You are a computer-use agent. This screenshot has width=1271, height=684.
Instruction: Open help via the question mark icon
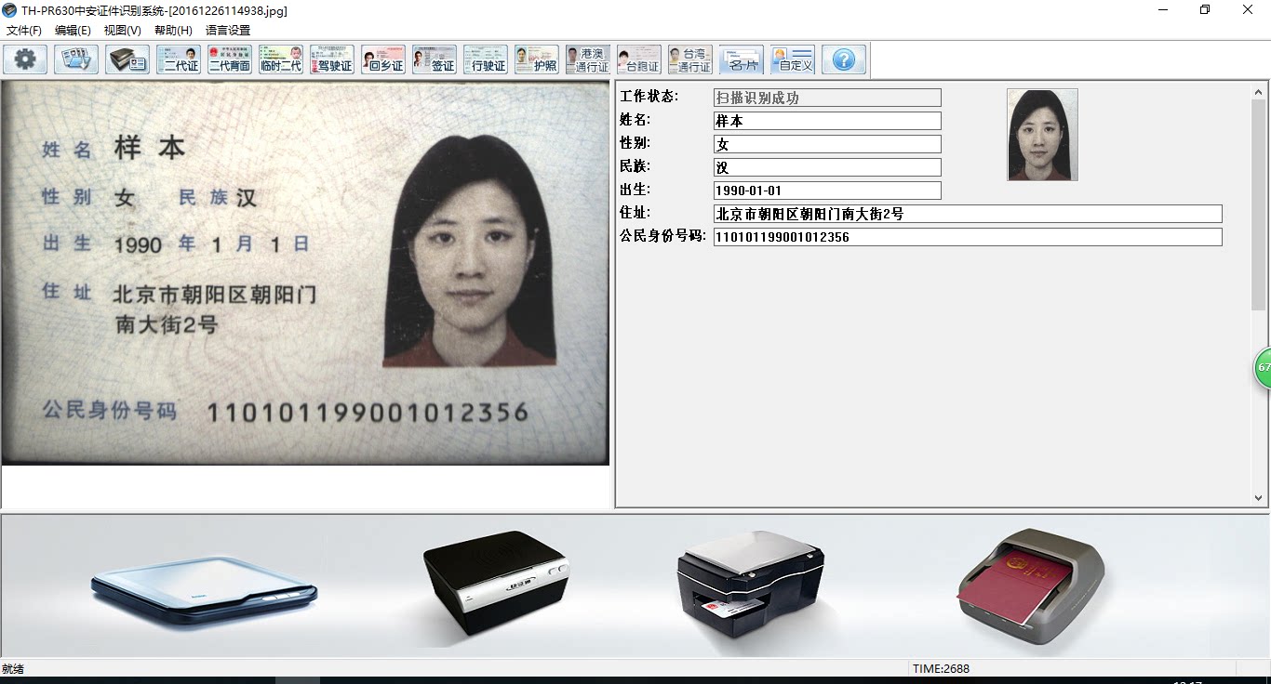(844, 59)
